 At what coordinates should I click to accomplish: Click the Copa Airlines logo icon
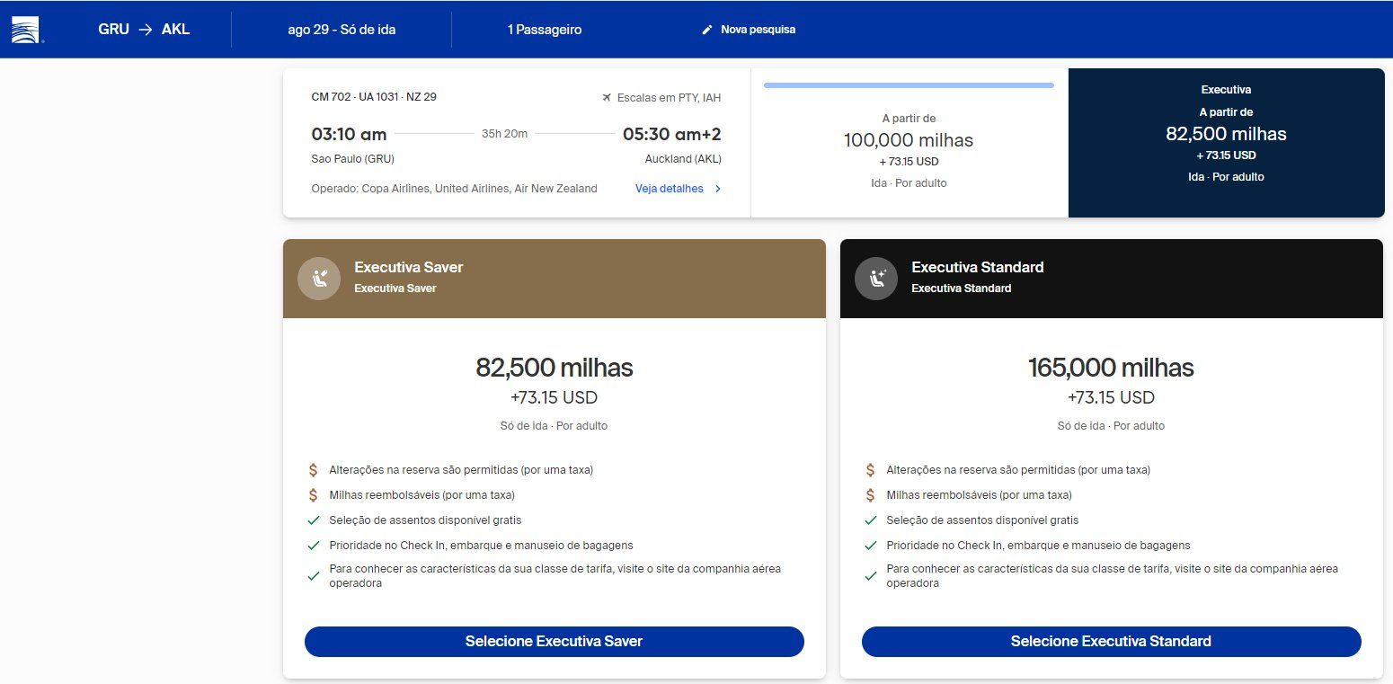click(27, 30)
